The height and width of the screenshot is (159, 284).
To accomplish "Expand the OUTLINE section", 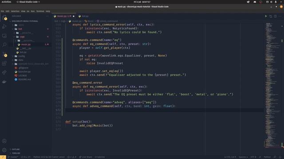I will click(31, 149).
